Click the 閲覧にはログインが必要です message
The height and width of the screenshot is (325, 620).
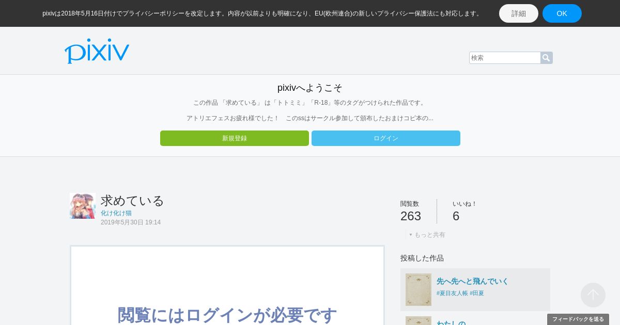[227, 315]
